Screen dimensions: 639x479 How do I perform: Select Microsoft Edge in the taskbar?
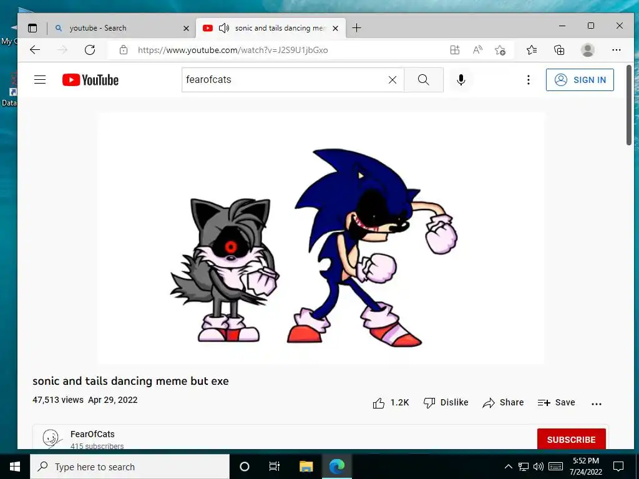pos(337,467)
